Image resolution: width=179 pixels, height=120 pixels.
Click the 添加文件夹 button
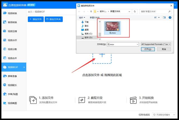(54, 19)
